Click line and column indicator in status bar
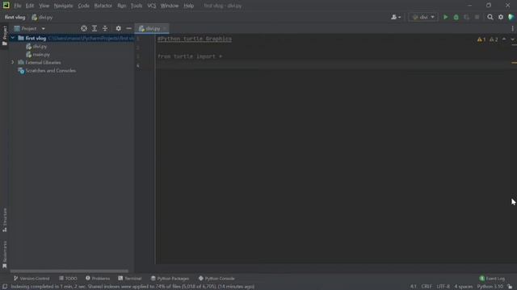The height and width of the screenshot is (290, 517). (x=413, y=287)
